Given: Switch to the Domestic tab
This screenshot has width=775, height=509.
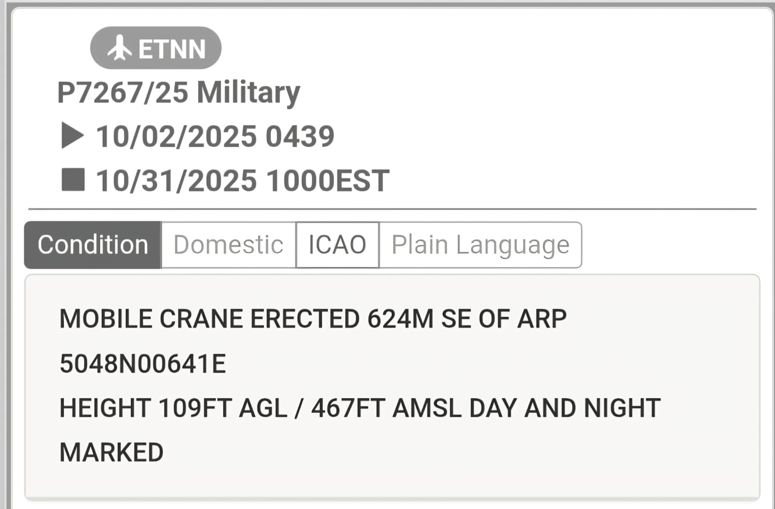Looking at the screenshot, I should coord(228,244).
